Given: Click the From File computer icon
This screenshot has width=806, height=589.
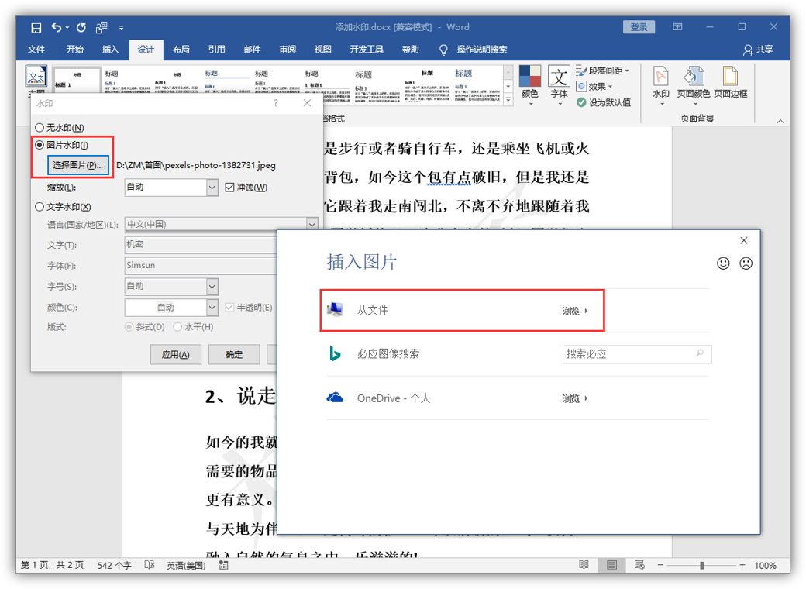Looking at the screenshot, I should [x=336, y=309].
